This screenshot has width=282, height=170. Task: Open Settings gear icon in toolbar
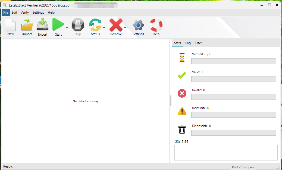pyautogui.click(x=138, y=25)
